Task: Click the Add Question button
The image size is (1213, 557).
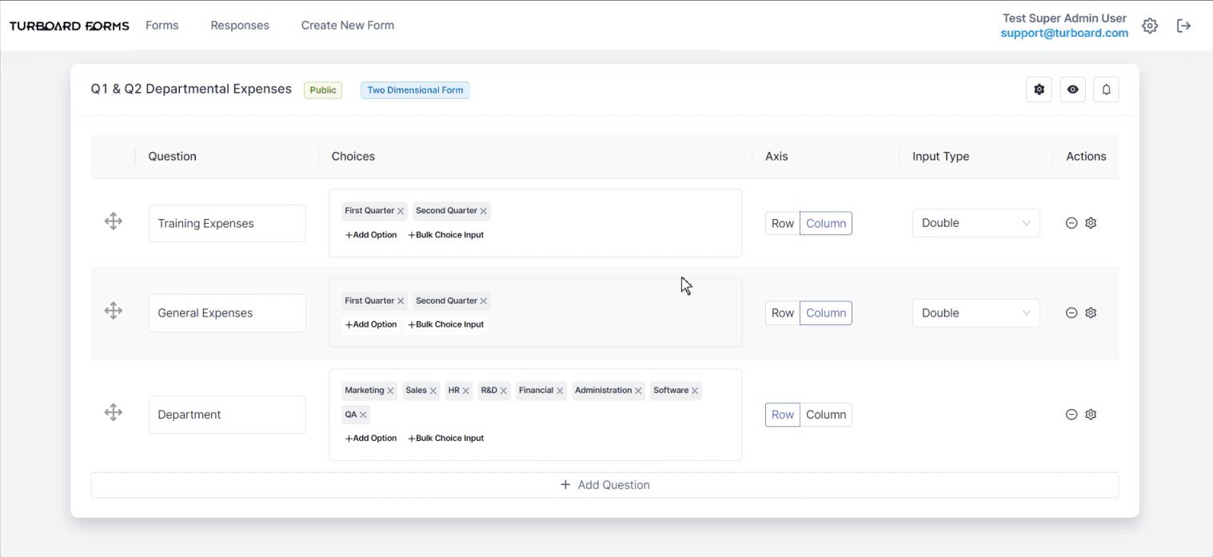Action: (x=605, y=485)
